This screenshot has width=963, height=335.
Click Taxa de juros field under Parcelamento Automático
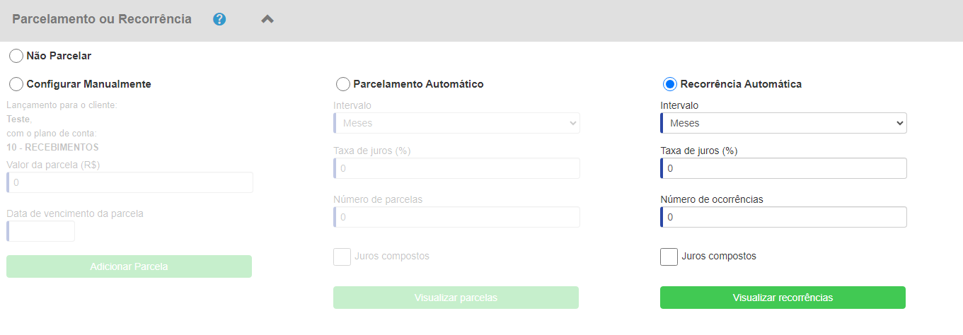pos(456,168)
